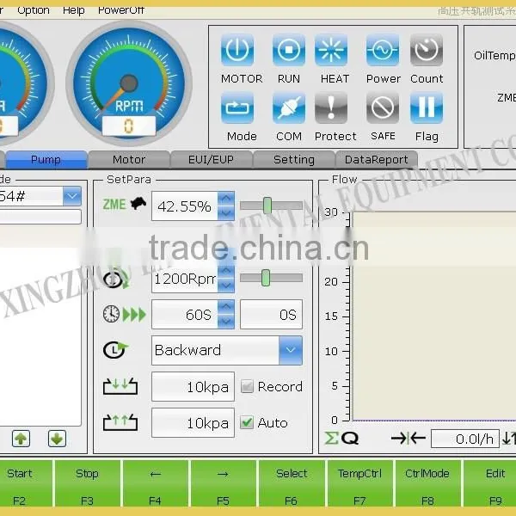Screen dimensions: 516x516
Task: Click the ZME percentage slider handle
Action: [x=267, y=206]
